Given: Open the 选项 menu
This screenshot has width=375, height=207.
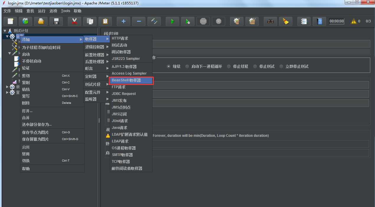Looking at the screenshot, I should coord(53,11).
